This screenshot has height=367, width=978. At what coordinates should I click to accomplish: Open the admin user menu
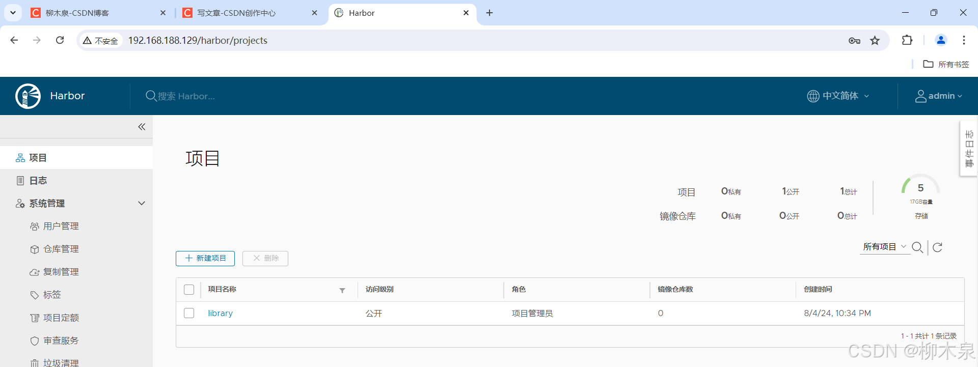point(938,96)
